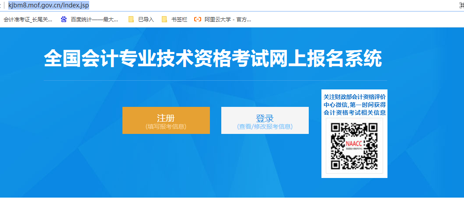Screen dimensions: 464x212
Task: Click the 关注财政部会计资格评价中心微信 caption text
Action: pos(354,105)
